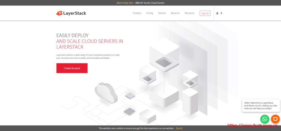Go to the Pricing page
Screen dimensions: 281x131
tap(150, 13)
